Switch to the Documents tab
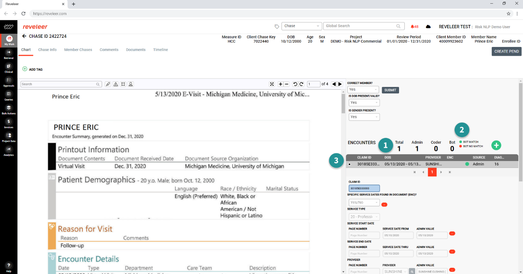The image size is (523, 274). pos(136,50)
